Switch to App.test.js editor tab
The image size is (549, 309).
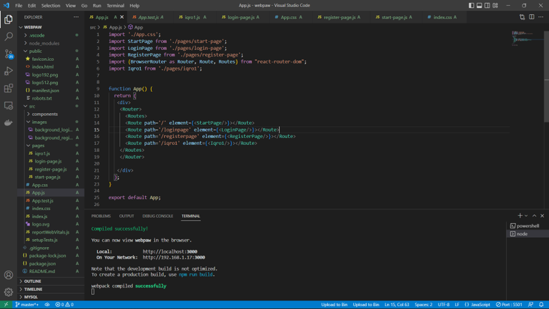point(151,17)
